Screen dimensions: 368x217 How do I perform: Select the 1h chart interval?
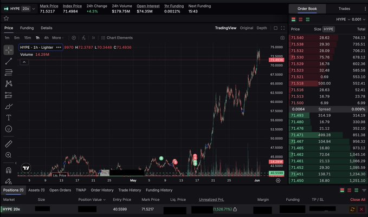coord(37,38)
